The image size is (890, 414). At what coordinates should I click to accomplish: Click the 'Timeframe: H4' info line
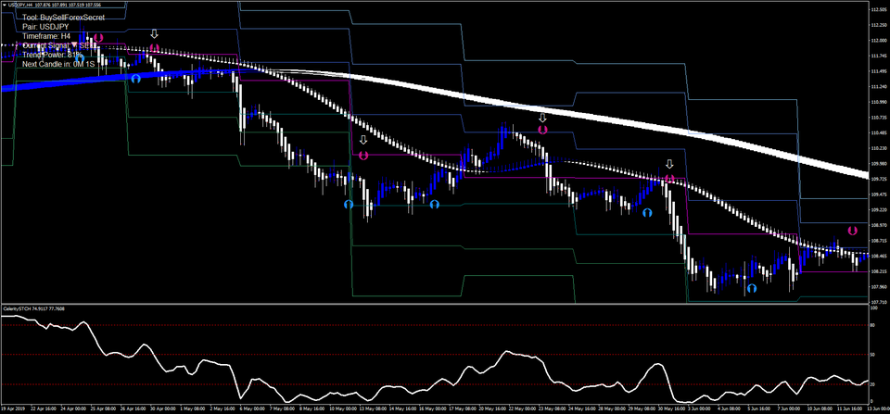pyautogui.click(x=46, y=36)
